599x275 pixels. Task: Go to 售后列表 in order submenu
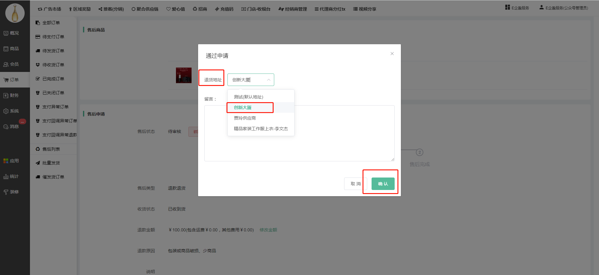point(51,149)
